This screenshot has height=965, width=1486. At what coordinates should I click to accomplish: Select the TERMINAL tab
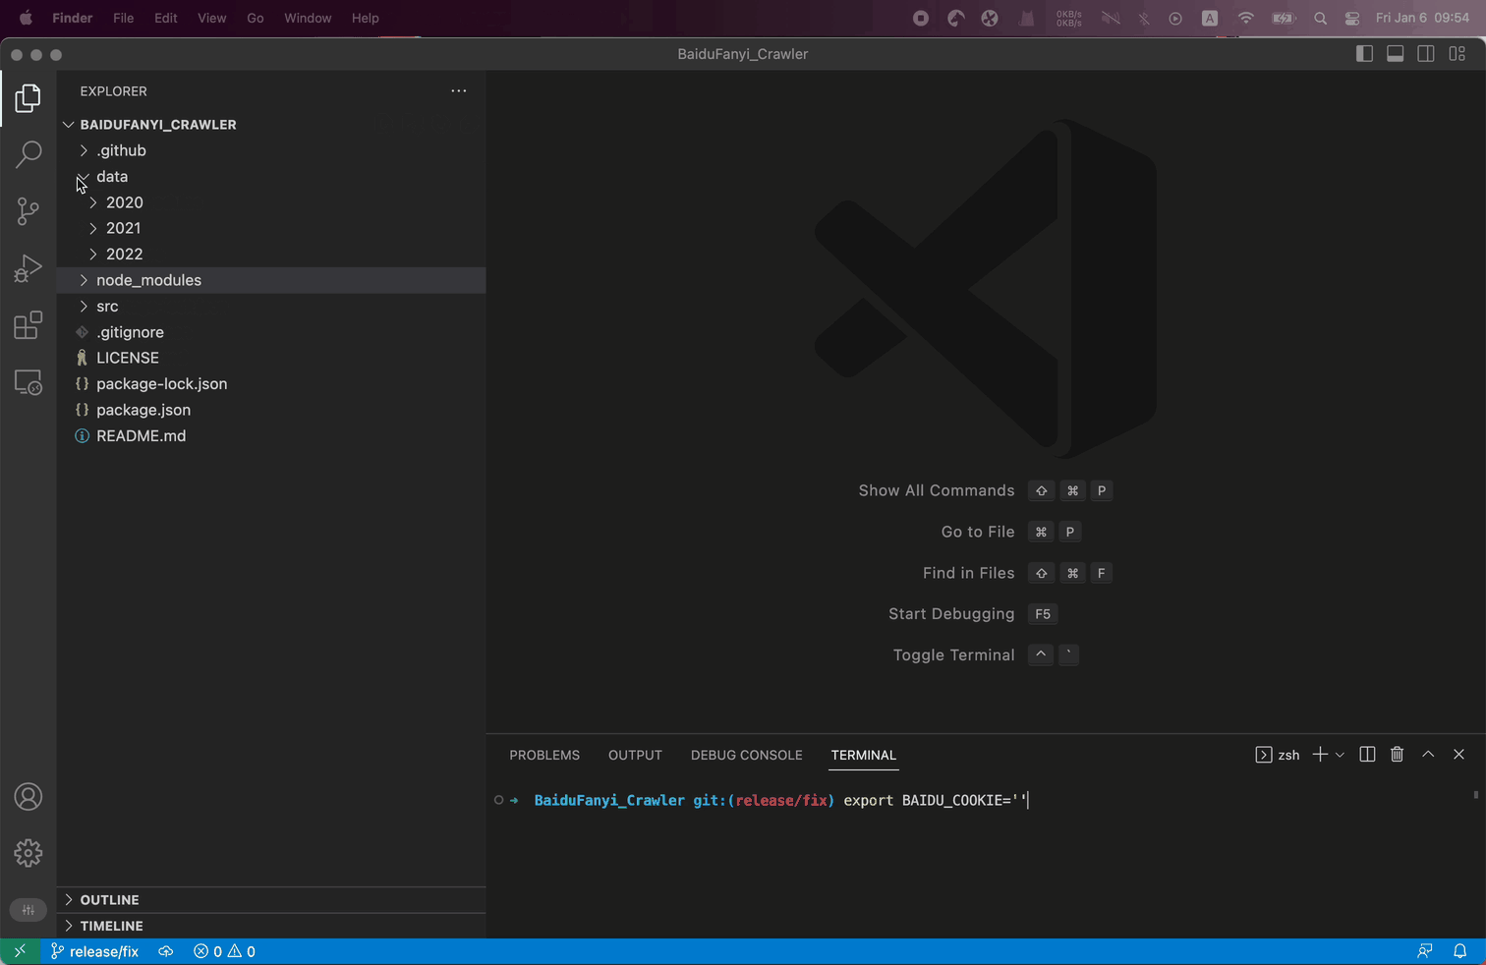click(864, 755)
